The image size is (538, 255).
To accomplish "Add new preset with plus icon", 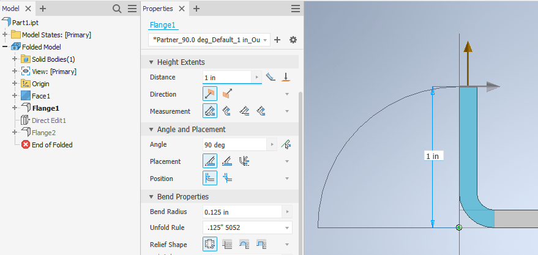I will coord(277,40).
